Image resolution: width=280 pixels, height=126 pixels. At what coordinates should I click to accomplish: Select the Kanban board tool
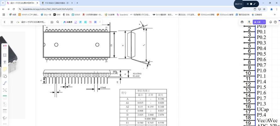pyautogui.click(x=5, y=111)
